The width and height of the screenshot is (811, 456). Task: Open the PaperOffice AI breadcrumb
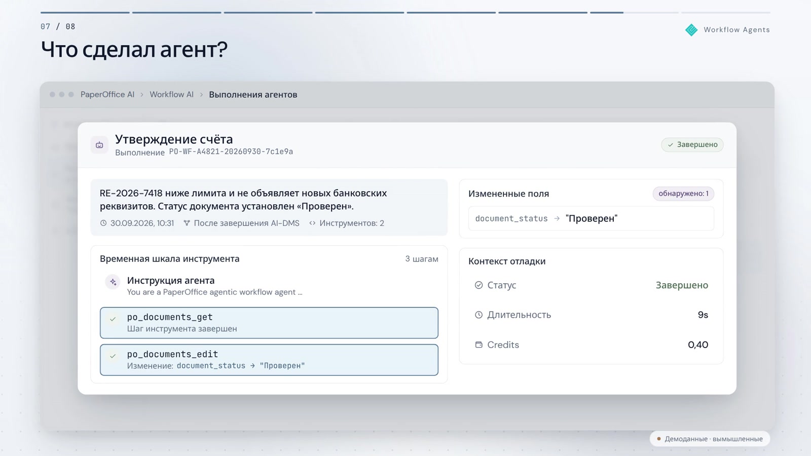[107, 95]
